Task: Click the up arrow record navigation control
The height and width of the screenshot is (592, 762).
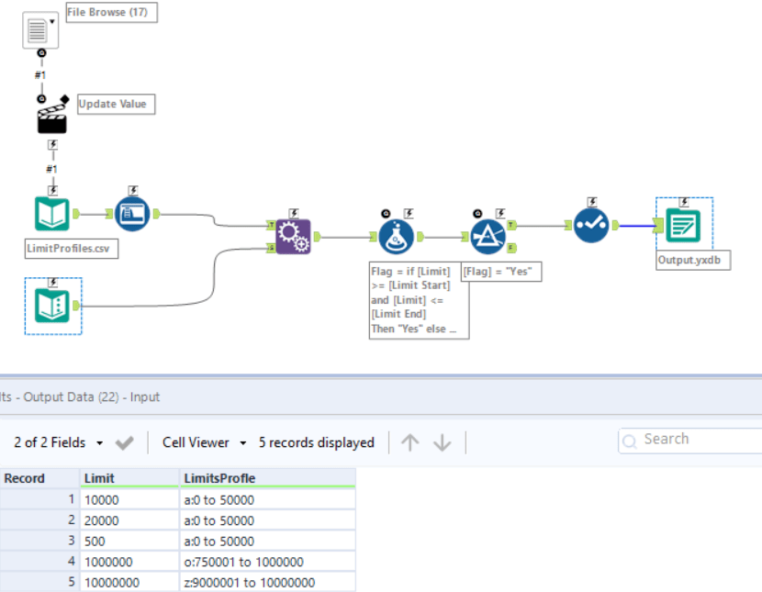Action: [410, 441]
